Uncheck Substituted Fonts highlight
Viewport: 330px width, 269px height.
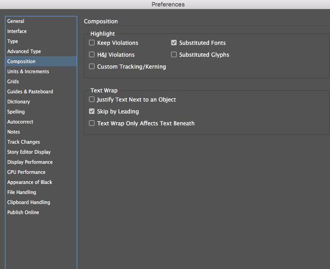click(x=174, y=43)
